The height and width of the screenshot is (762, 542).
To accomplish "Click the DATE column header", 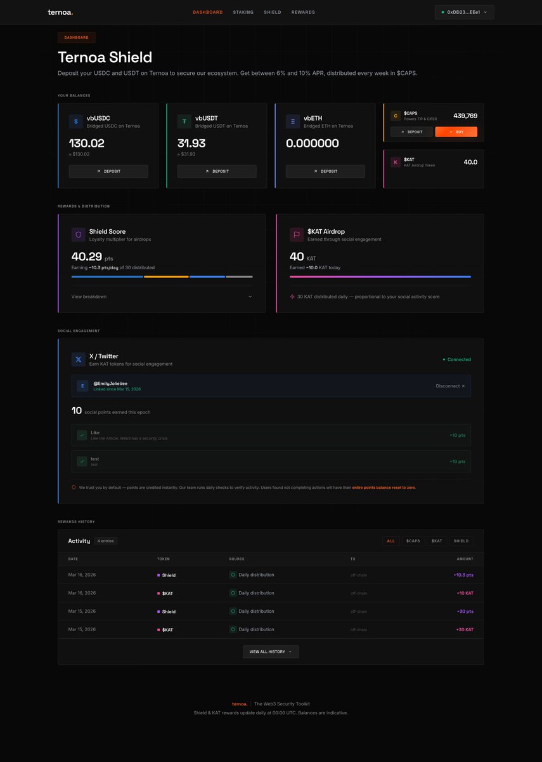I will 73,559.
